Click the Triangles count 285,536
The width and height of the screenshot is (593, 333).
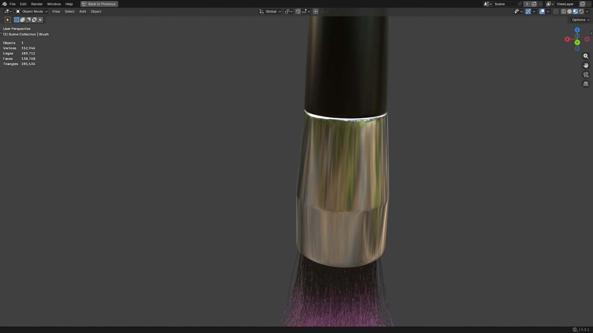point(28,64)
